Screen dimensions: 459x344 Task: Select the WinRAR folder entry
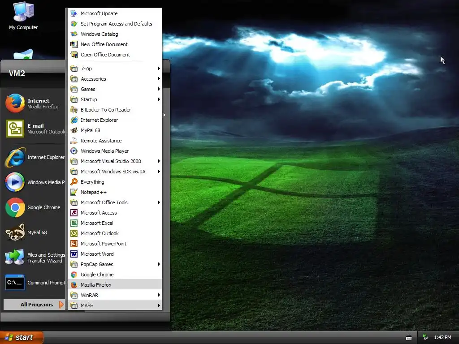coord(115,295)
